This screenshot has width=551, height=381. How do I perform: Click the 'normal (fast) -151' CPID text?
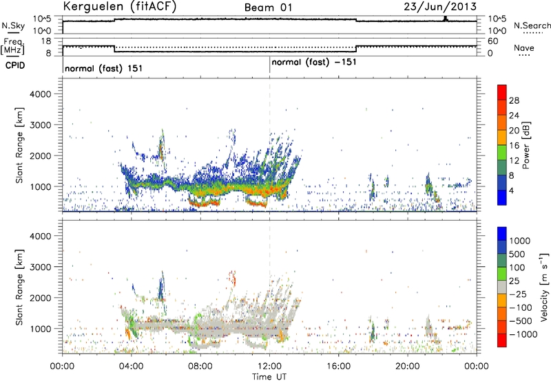[314, 63]
